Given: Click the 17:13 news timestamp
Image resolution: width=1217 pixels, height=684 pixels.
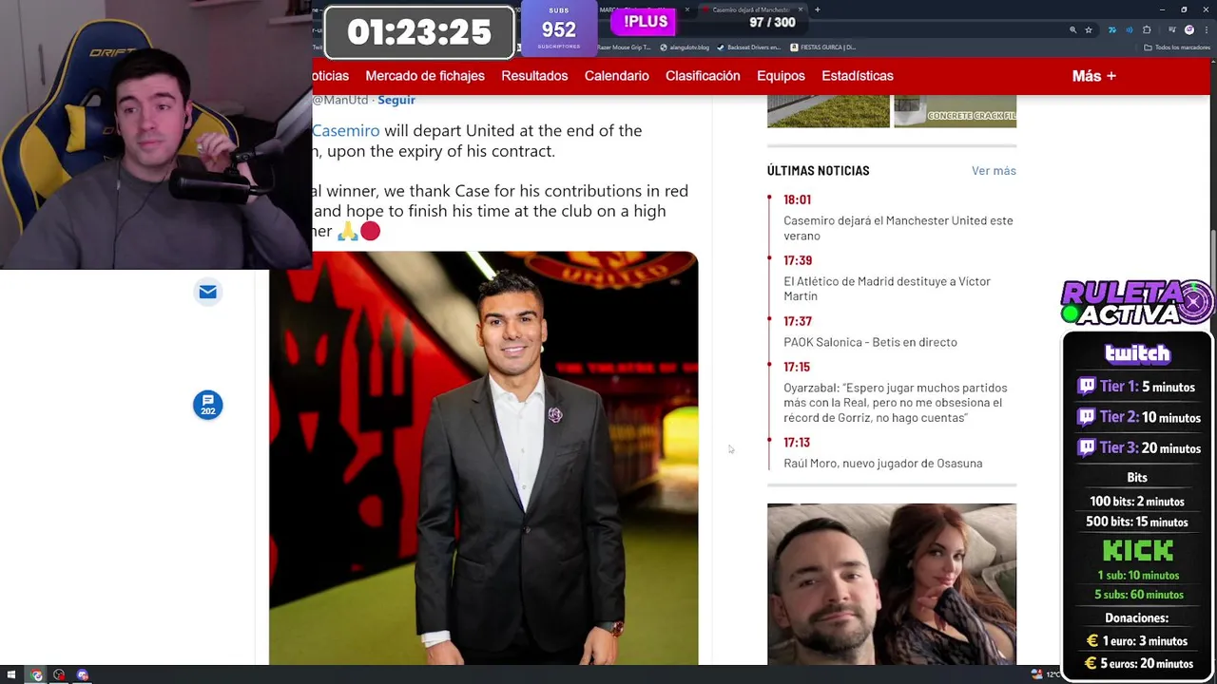Looking at the screenshot, I should (x=797, y=443).
